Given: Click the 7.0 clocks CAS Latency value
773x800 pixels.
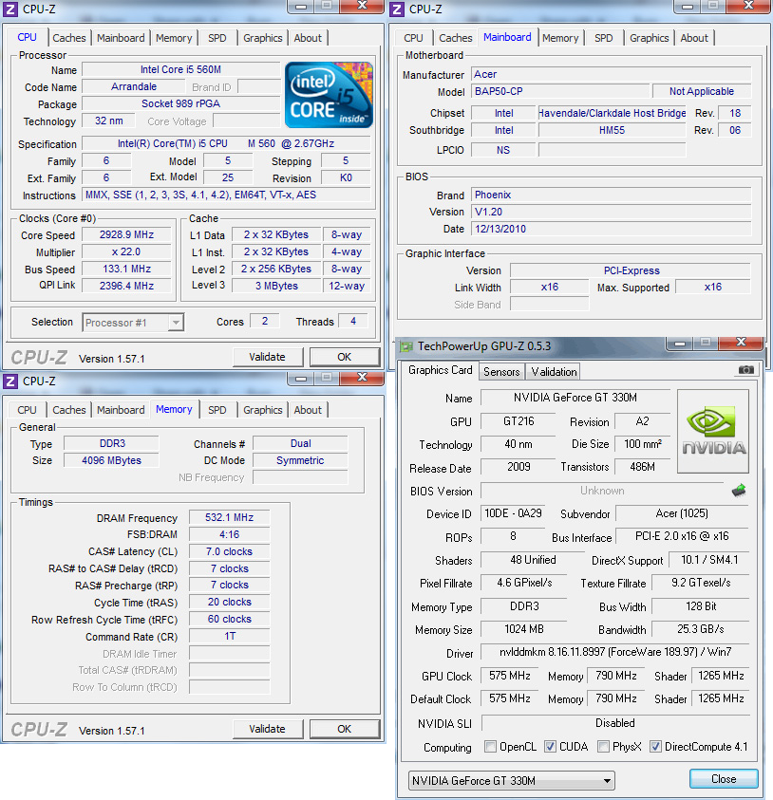Looking at the screenshot, I should click(x=229, y=551).
